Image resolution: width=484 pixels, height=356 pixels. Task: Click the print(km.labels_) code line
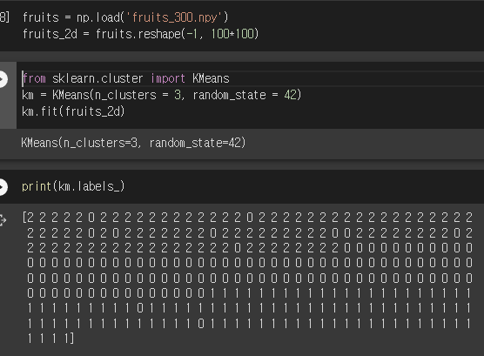pos(73,186)
